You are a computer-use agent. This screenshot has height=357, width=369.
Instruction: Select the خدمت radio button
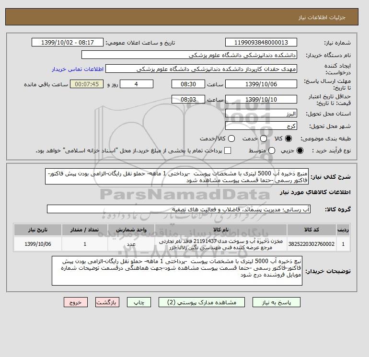tap(264, 138)
